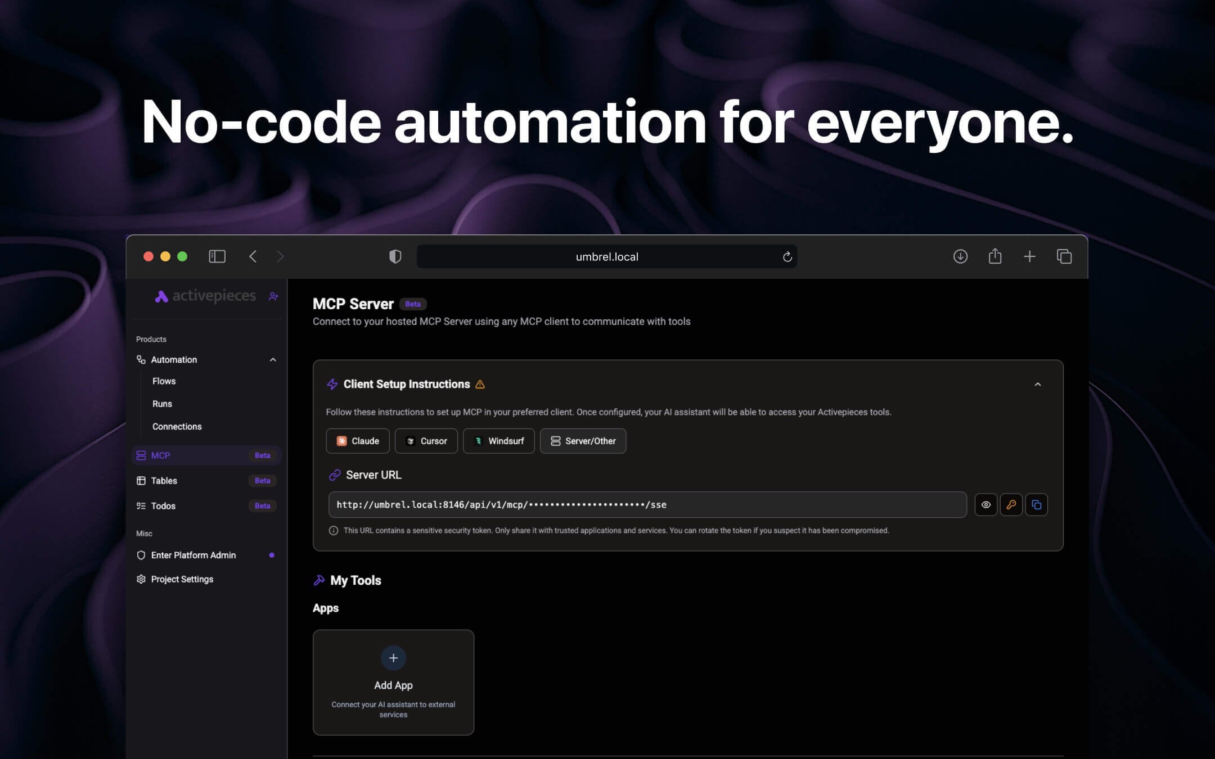Screen dimensions: 1215x759
Task: Open the Connections page
Action: [177, 426]
